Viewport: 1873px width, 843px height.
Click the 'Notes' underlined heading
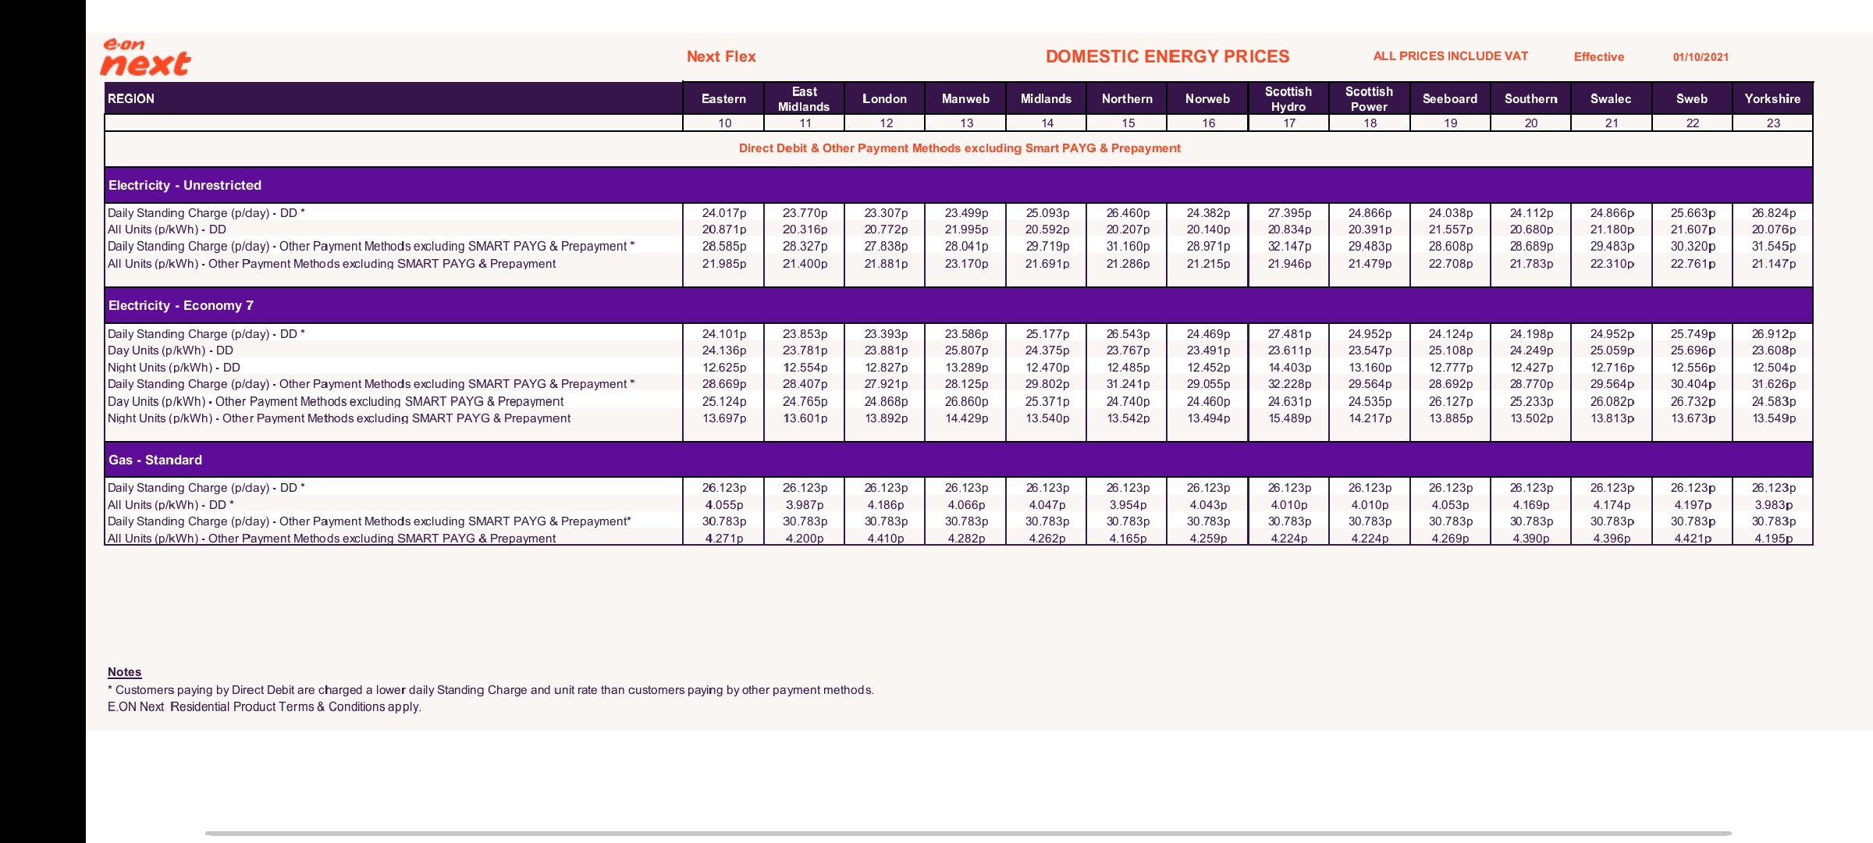(124, 672)
